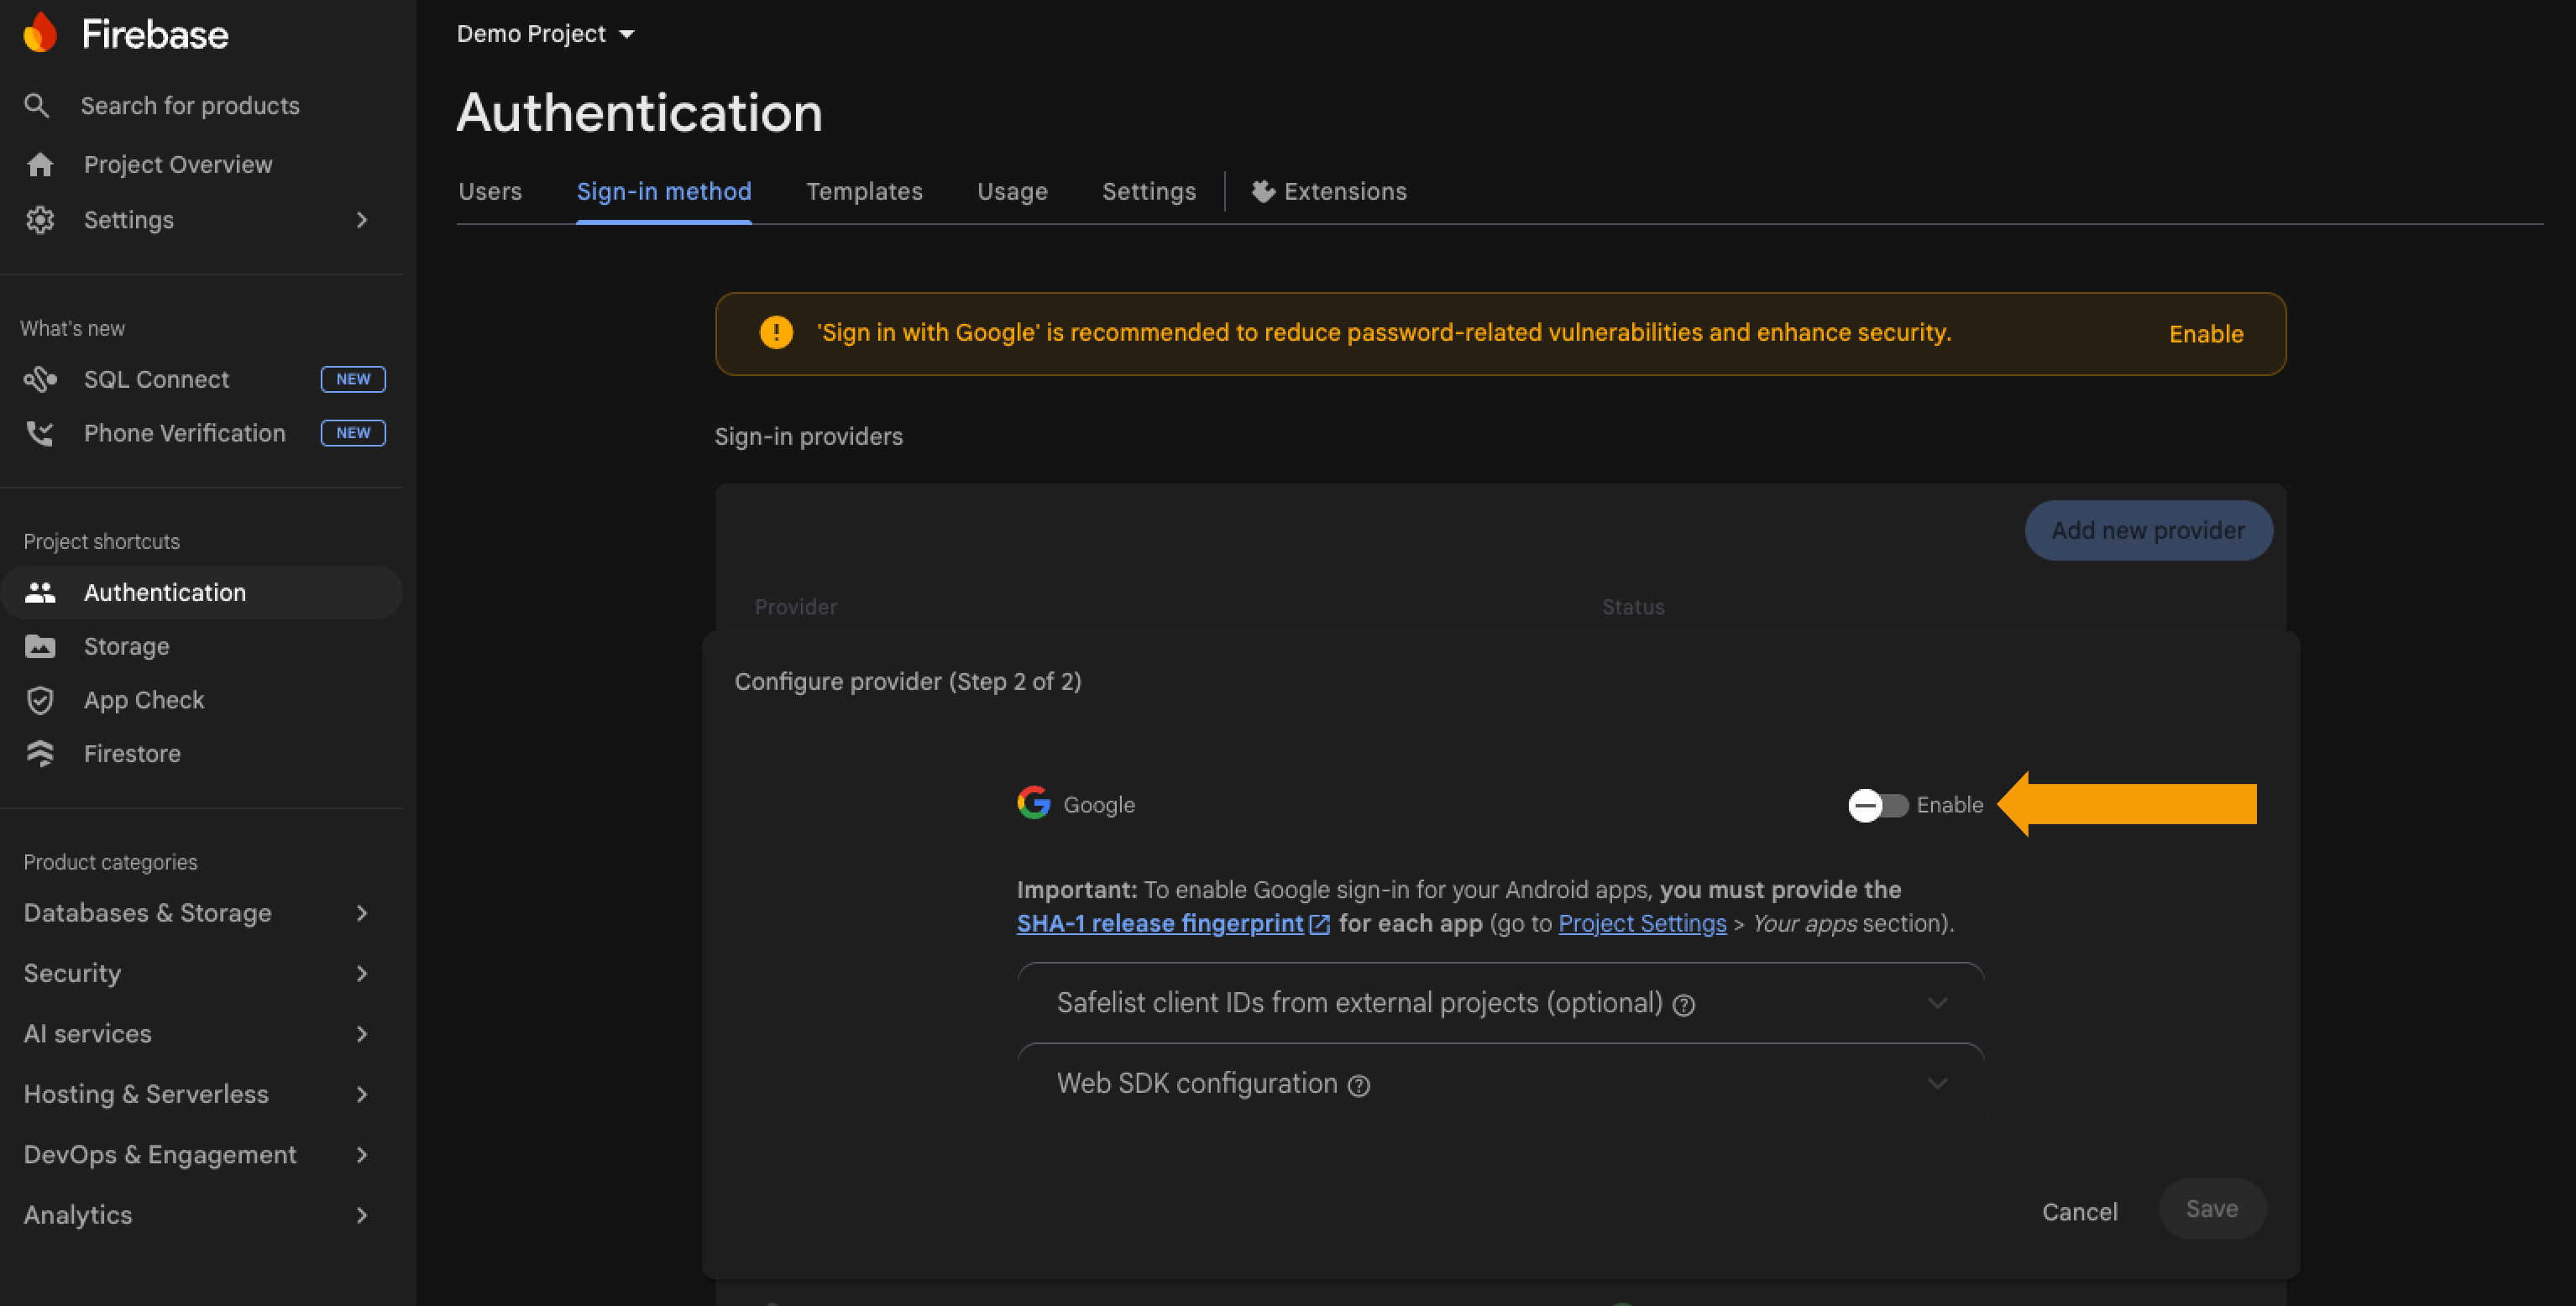Open the Demo Project selector dropdown

click(545, 33)
